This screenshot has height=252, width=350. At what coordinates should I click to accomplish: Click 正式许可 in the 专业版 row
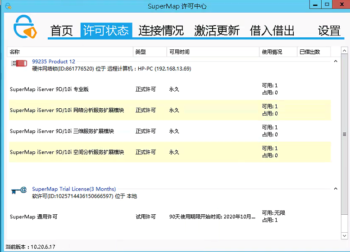point(146,89)
